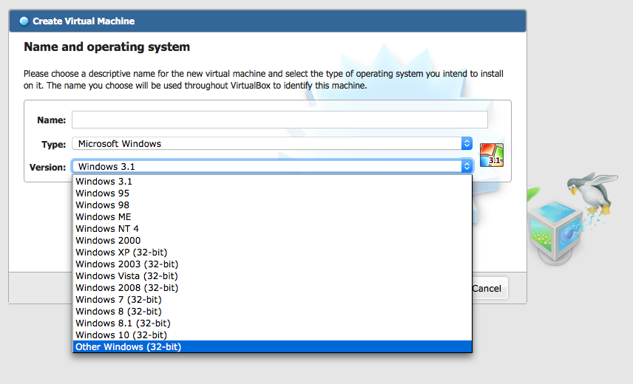
Task: Click into the Name text field
Action: [x=280, y=120]
